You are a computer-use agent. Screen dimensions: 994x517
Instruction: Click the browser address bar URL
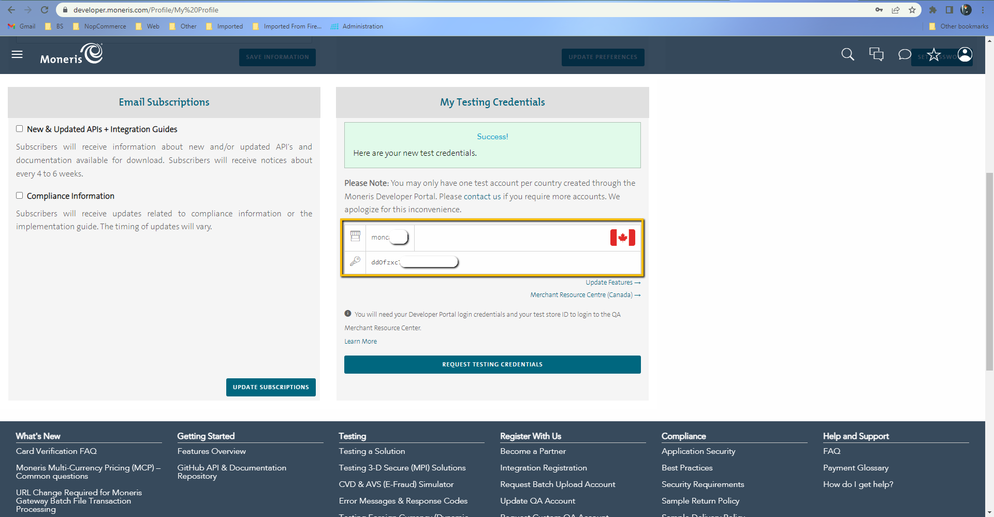(146, 10)
